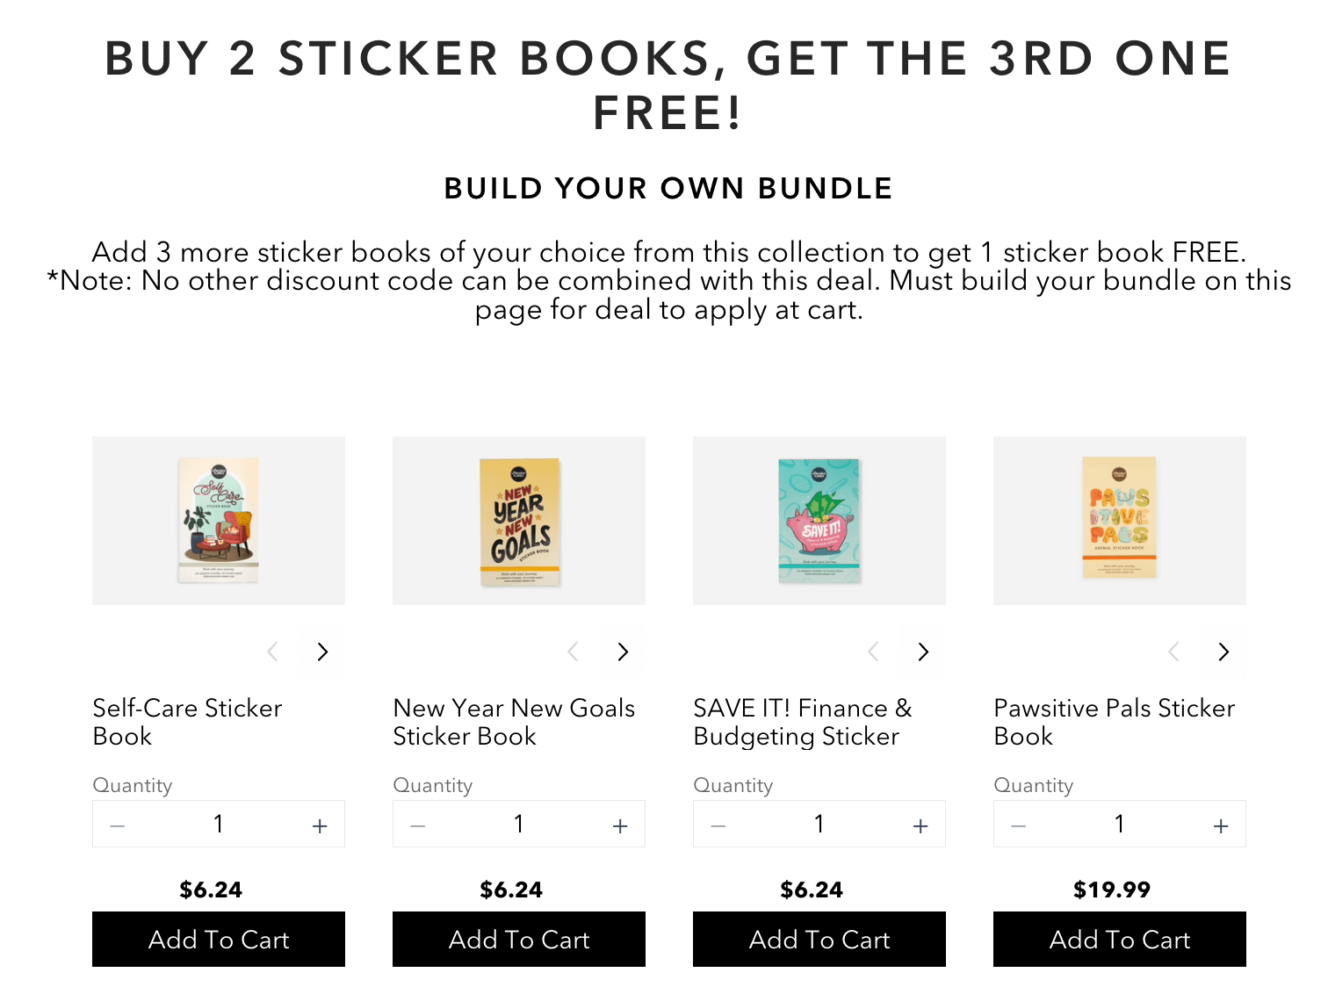Click the Pawsitive Pals quantity field
Screen dimensions: 1328x987
(x=1119, y=824)
